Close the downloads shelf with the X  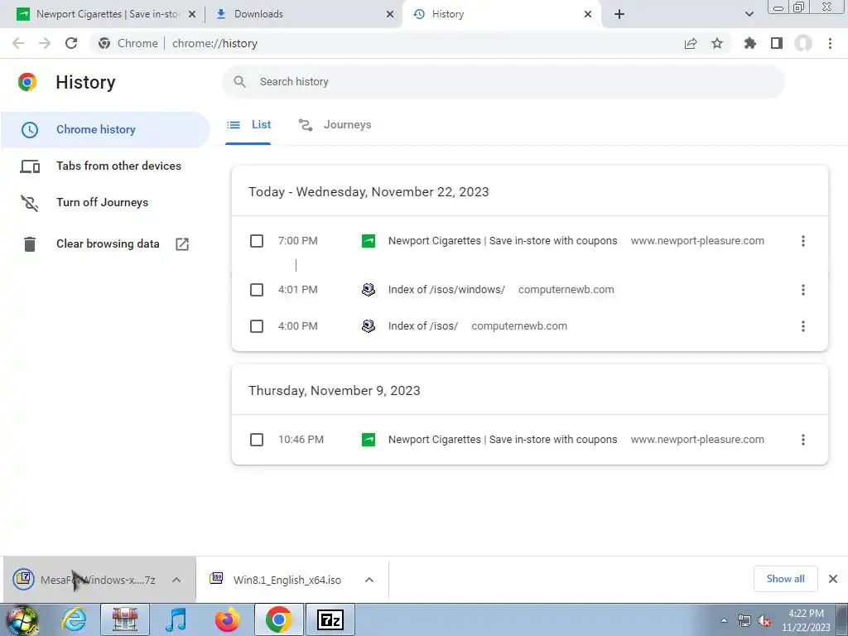coord(833,579)
